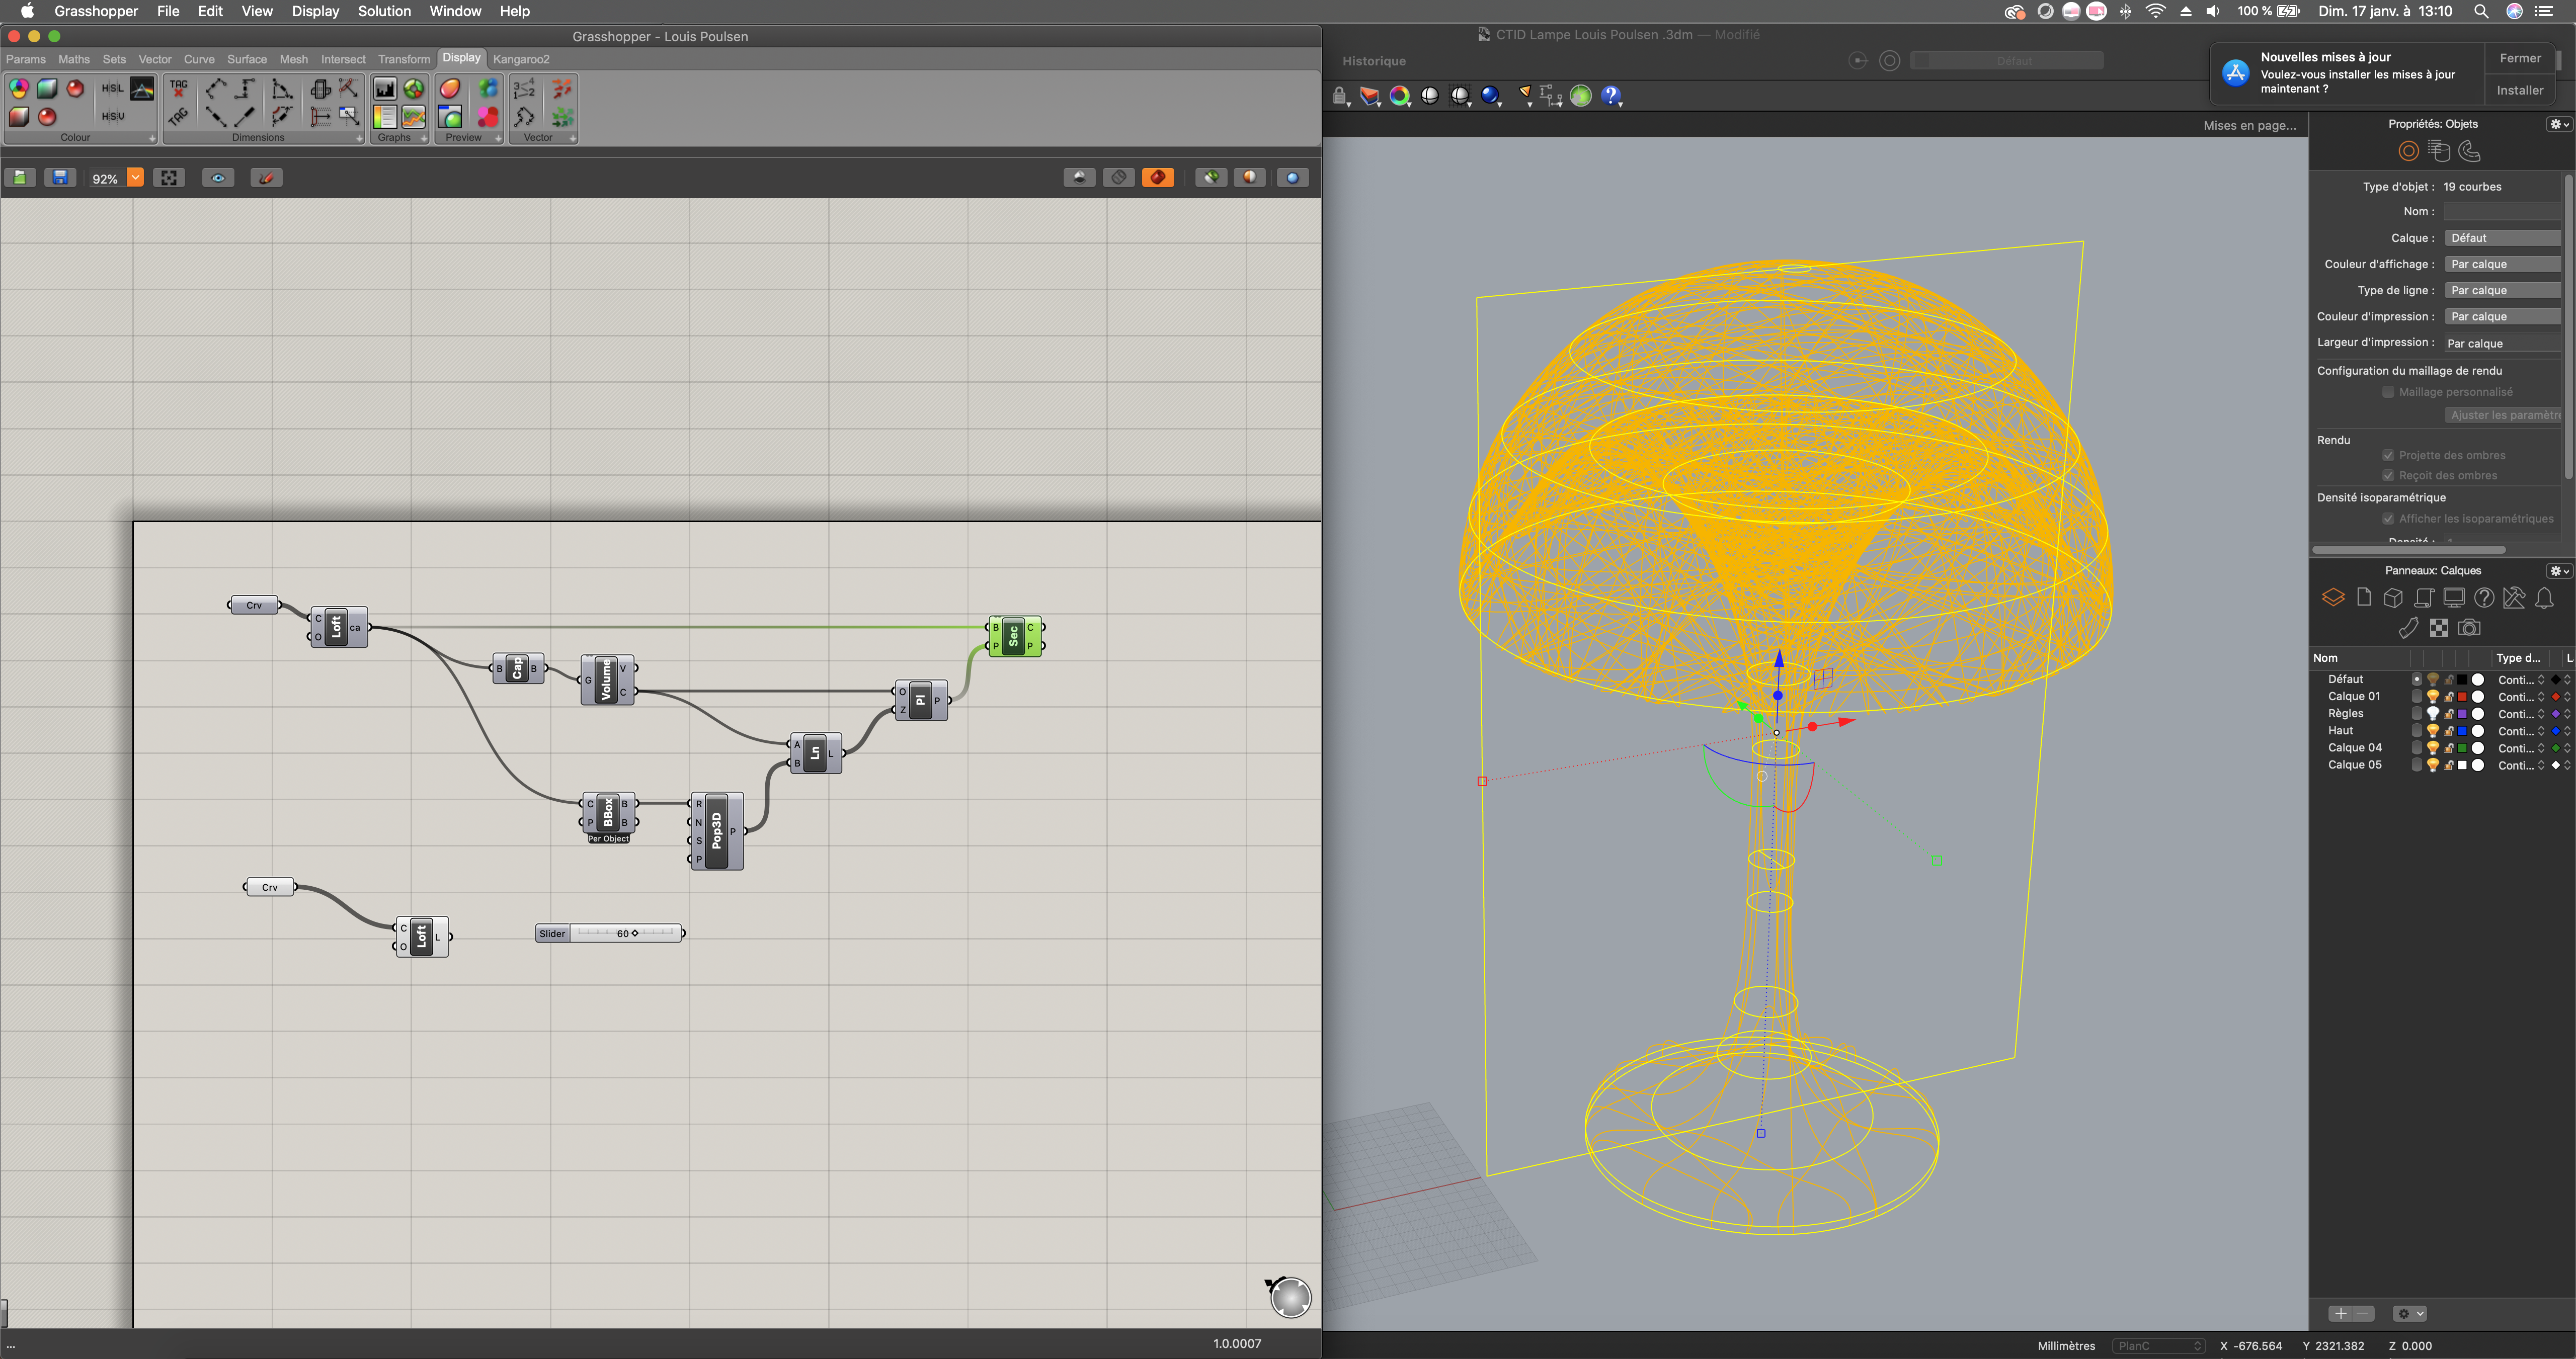Select the Colour RGB component icon
This screenshot has width=2576, height=1359.
tap(19, 89)
